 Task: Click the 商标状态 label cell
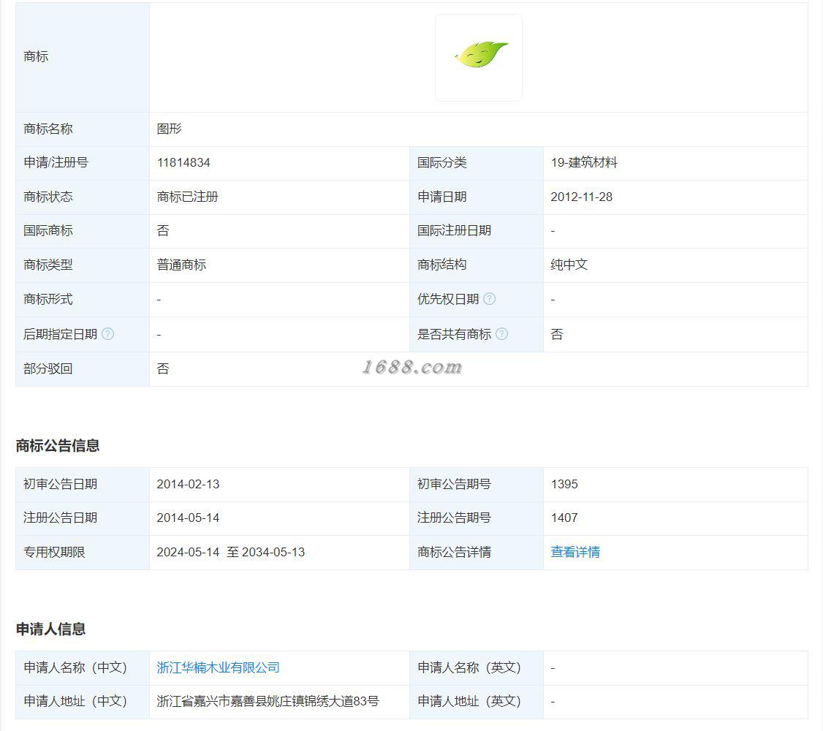pos(83,197)
